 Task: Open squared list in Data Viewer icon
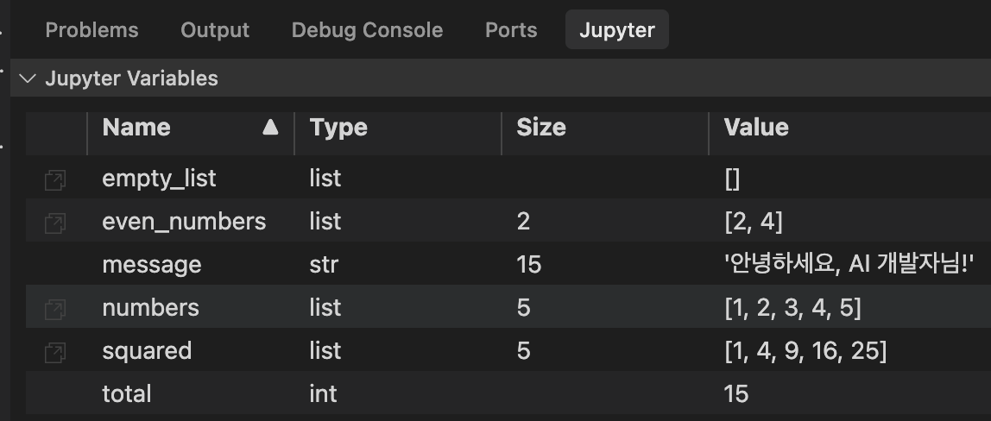pos(55,352)
